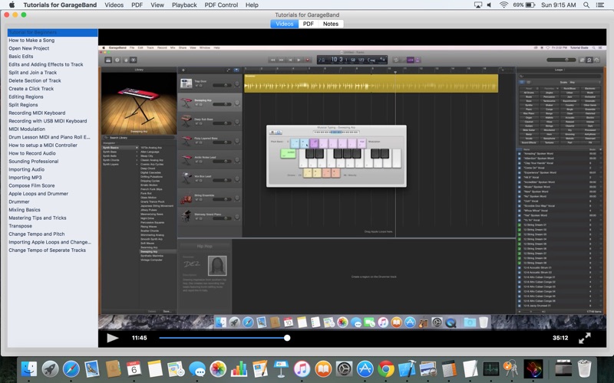
Task: Open the AirPlay display menu icon
Action: tap(477, 5)
